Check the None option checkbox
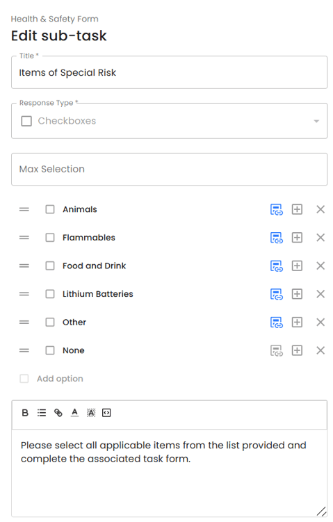The image size is (333, 522). click(50, 350)
